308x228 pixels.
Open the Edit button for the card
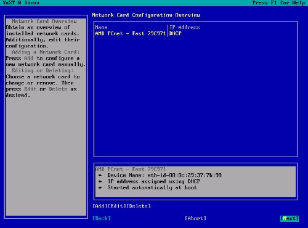pyautogui.click(x=117, y=206)
